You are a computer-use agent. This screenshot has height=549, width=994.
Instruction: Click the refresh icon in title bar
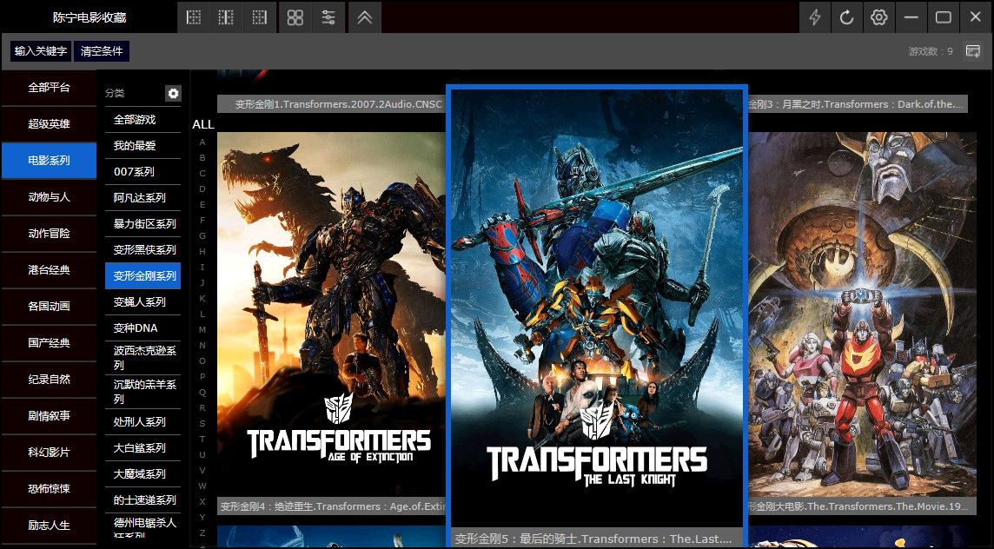846,17
